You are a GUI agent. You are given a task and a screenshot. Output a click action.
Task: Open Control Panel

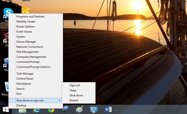point(36,79)
